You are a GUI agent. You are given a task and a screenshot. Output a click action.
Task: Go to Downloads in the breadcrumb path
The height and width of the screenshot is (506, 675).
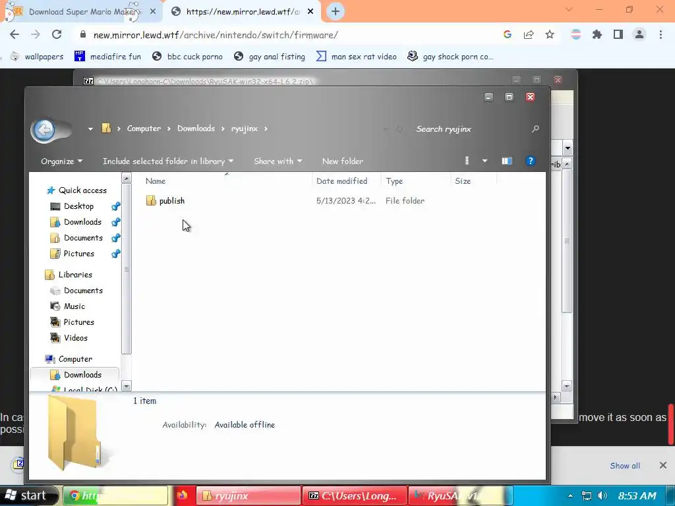pos(196,128)
